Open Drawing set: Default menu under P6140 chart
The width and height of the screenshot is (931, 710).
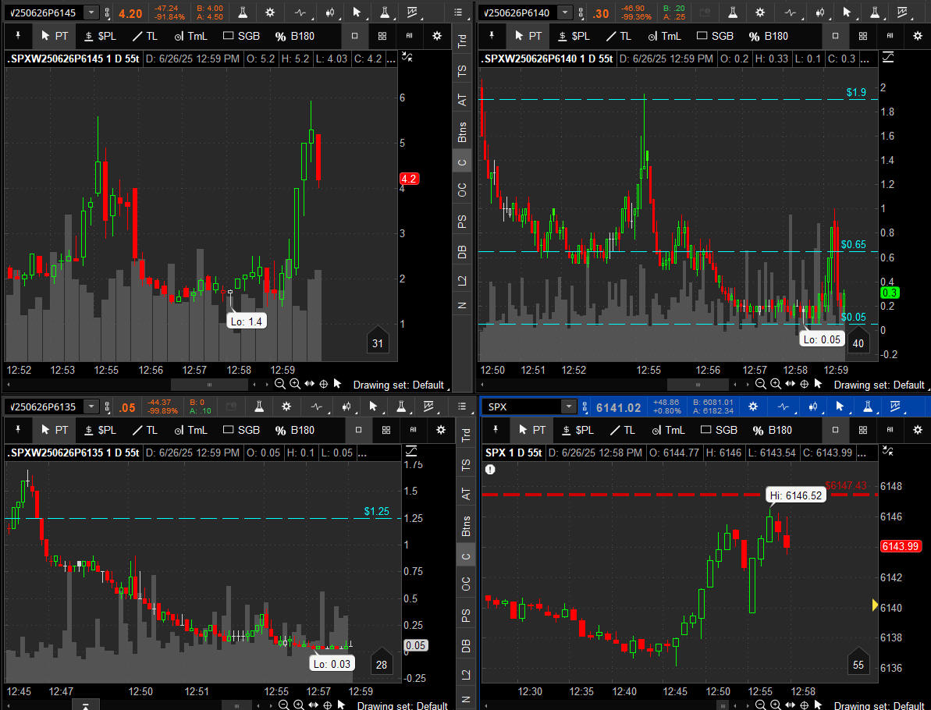(879, 385)
